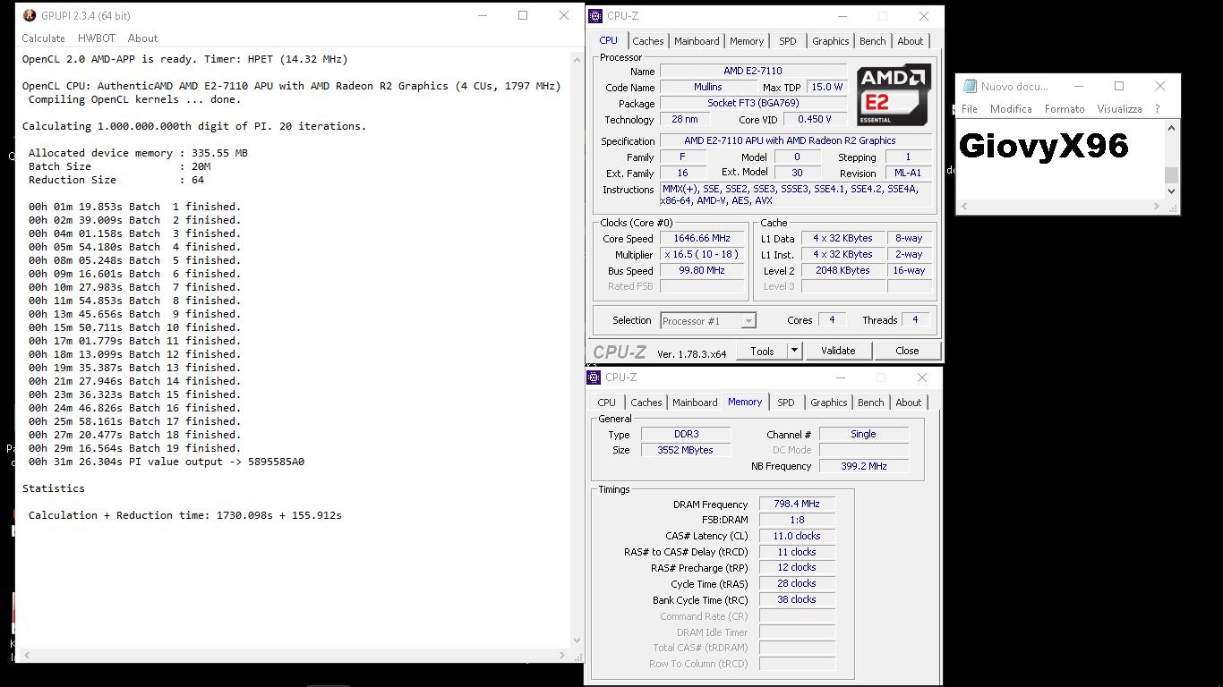1223x687 pixels.
Task: Switch to Graphics tab in upper CPU-Z
Action: click(830, 41)
